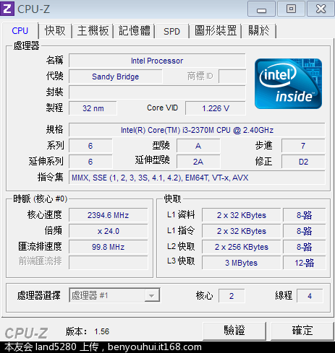Image resolution: width=335 pixels, height=353 pixels.
Task: Click the 2 x 256 KBytes L2 value
Action: tap(241, 247)
